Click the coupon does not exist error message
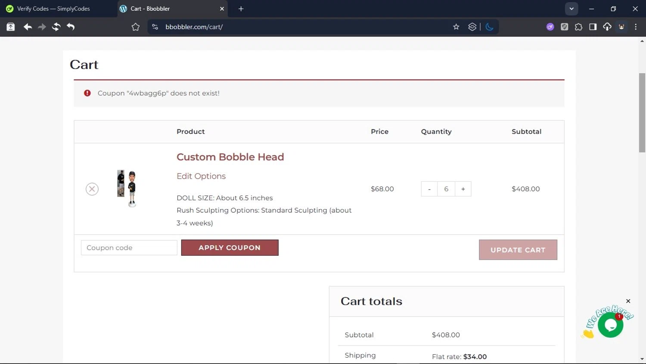Screen dimensions: 646x364 [158, 93]
